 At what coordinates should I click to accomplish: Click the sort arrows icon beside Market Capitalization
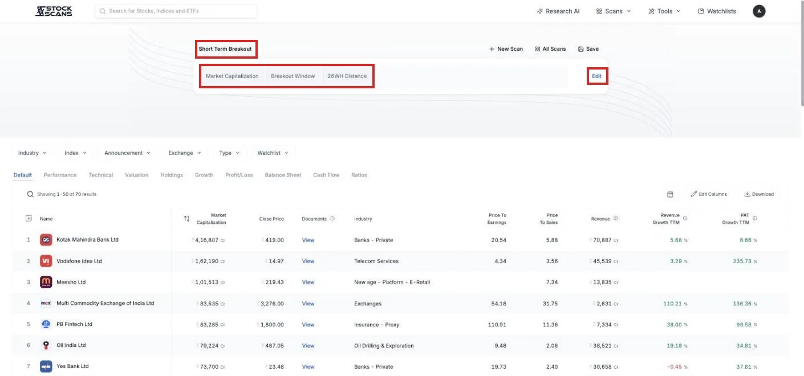click(186, 219)
